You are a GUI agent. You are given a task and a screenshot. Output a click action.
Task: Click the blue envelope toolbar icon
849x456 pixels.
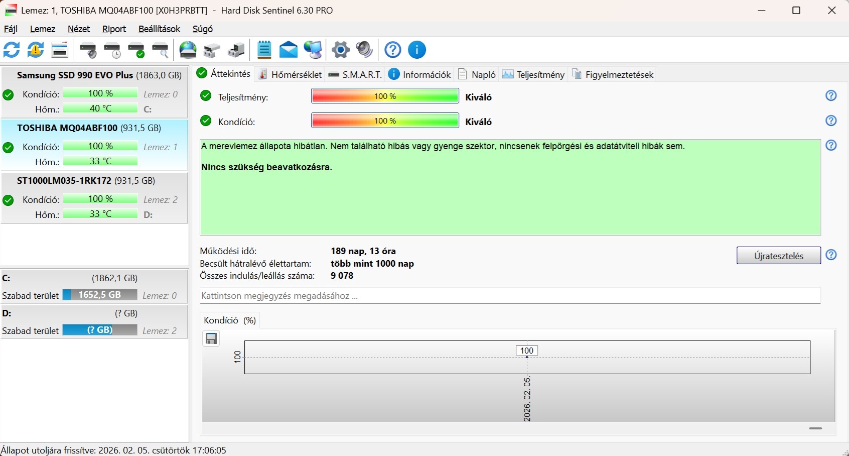pyautogui.click(x=289, y=50)
